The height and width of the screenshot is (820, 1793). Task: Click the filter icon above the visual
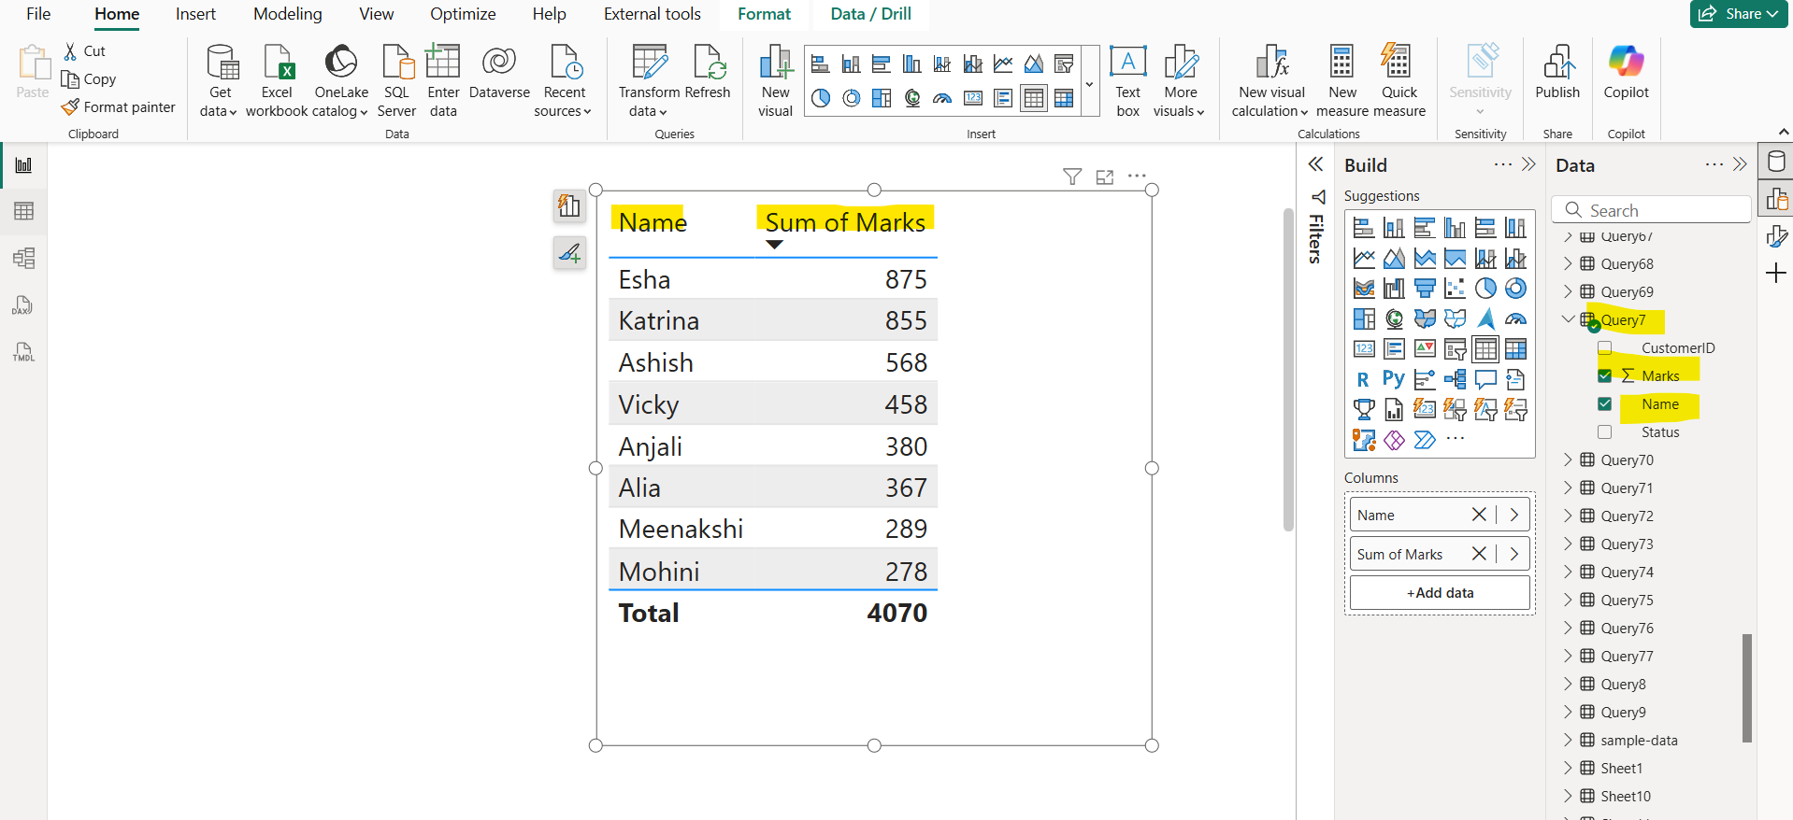click(1072, 177)
